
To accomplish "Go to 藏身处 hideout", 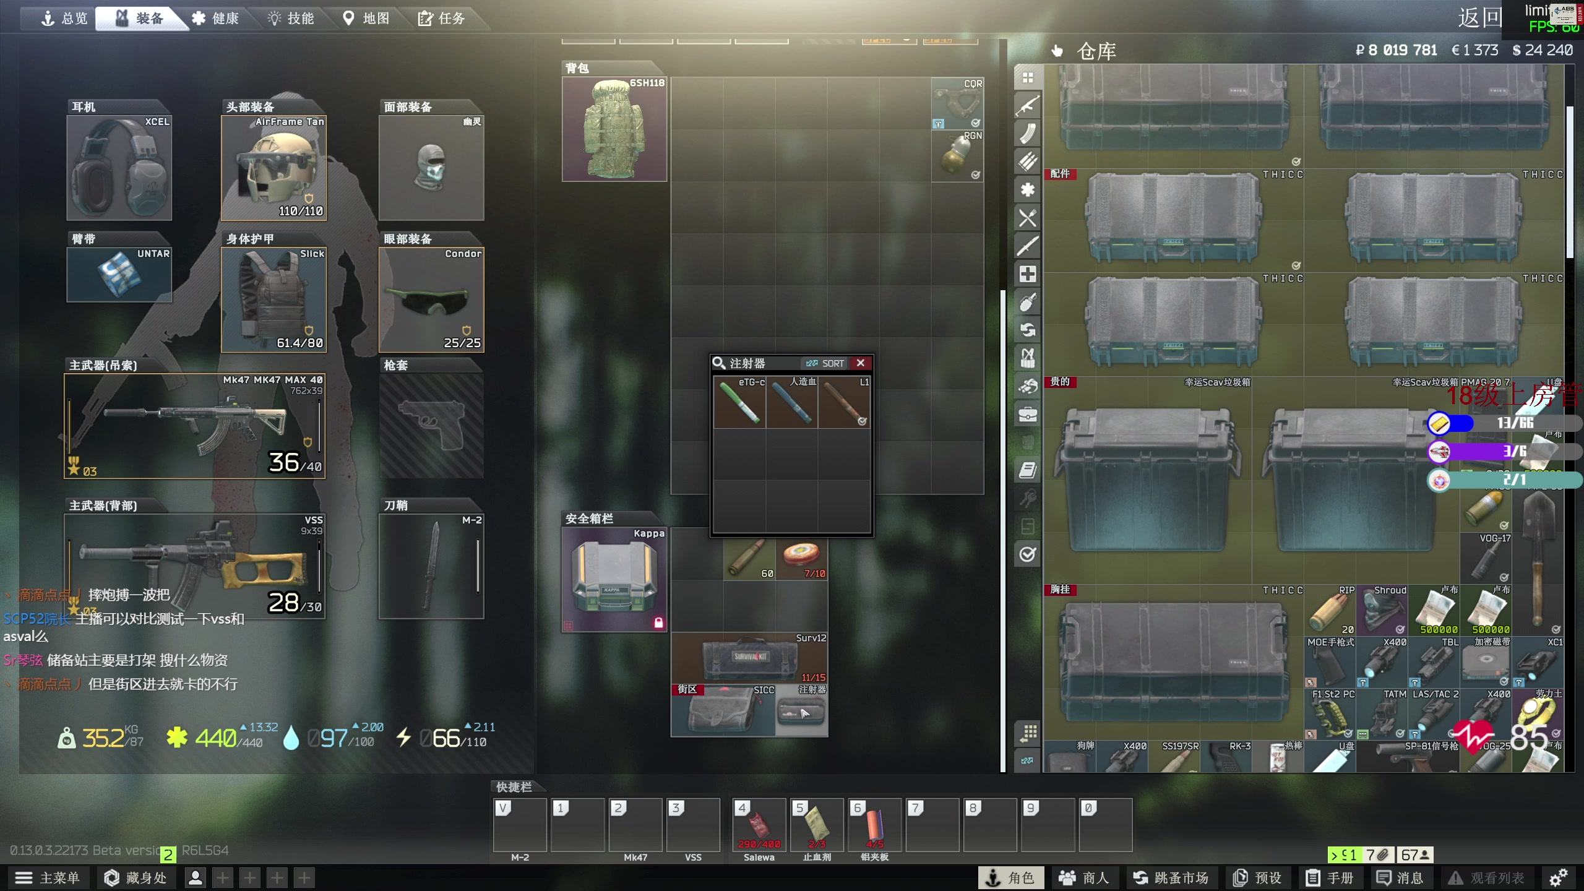I will pos(136,877).
